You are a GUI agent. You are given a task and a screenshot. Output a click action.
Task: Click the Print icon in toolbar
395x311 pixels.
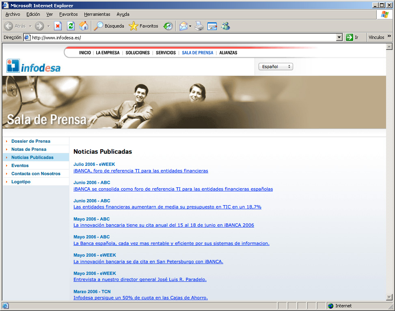tap(199, 26)
